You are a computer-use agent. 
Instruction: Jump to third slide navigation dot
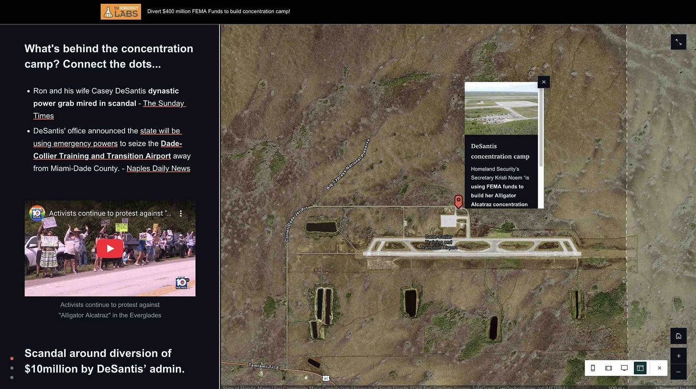12,378
